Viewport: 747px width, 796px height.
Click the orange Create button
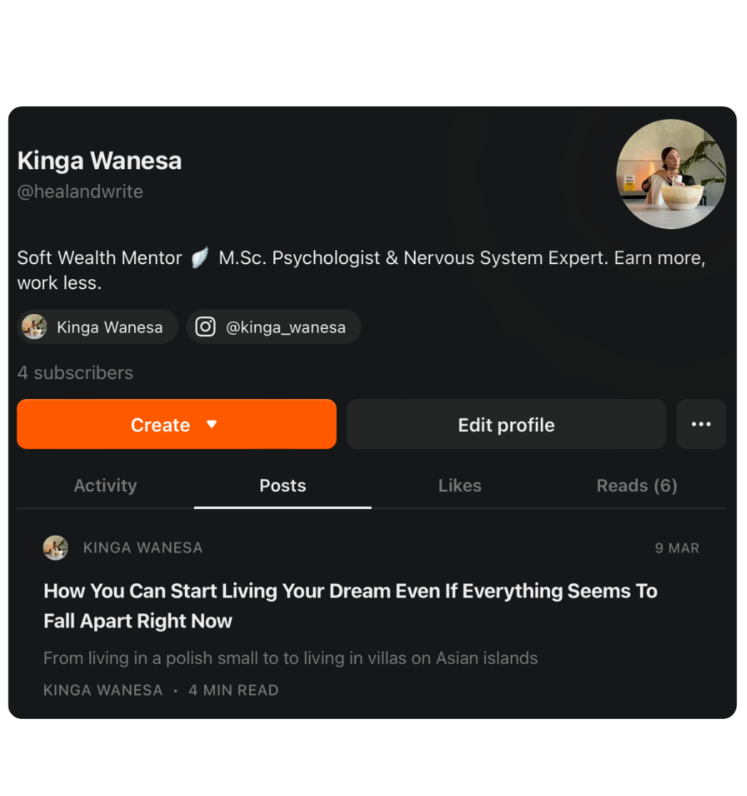(x=177, y=424)
